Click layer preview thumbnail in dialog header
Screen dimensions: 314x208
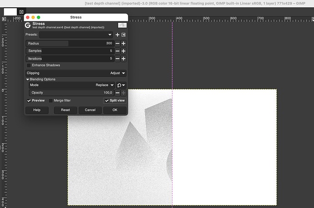click(122, 25)
